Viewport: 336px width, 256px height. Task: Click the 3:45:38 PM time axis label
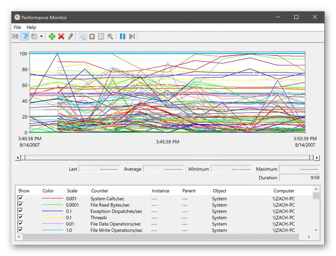[x=168, y=142]
